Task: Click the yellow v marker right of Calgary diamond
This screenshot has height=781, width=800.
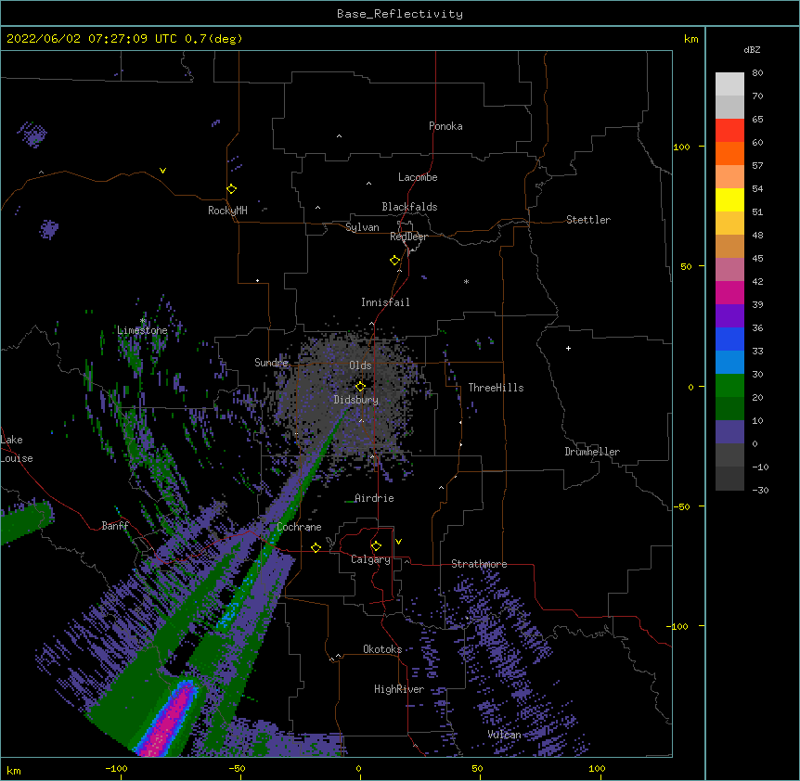Action: tap(398, 542)
